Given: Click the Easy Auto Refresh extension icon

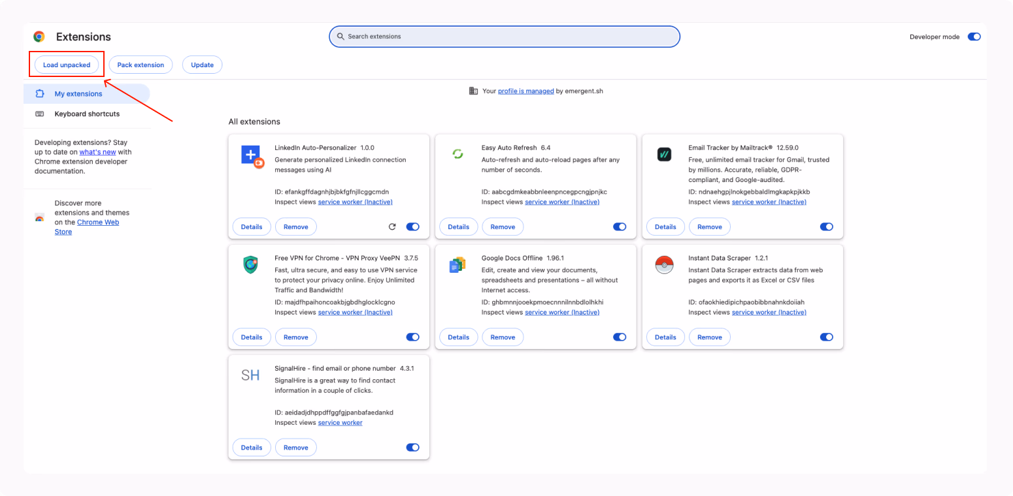Looking at the screenshot, I should tap(458, 154).
